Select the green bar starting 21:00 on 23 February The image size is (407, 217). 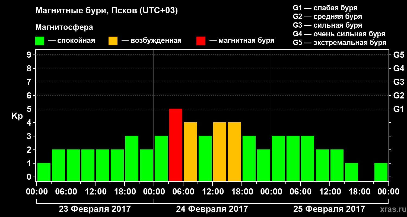[147, 165]
